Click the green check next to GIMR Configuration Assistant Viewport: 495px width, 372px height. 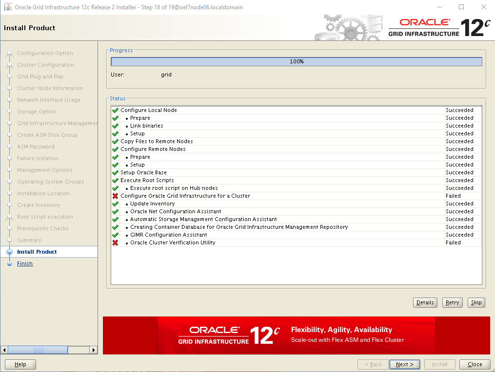click(115, 235)
